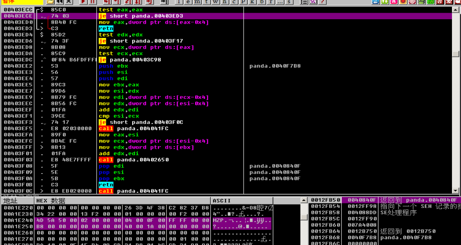The image size is (461, 245).
Task: Click the blue arrows plugin icon
Action: click(375, 2)
